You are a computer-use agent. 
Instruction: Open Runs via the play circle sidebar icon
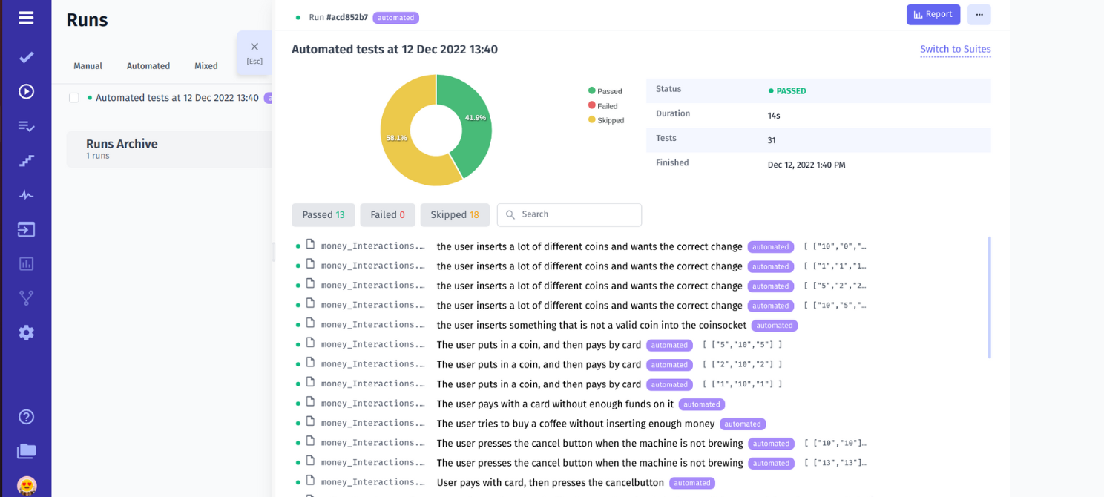26,91
